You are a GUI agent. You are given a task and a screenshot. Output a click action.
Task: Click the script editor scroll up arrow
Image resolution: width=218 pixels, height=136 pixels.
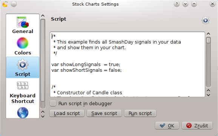[x=208, y=34]
